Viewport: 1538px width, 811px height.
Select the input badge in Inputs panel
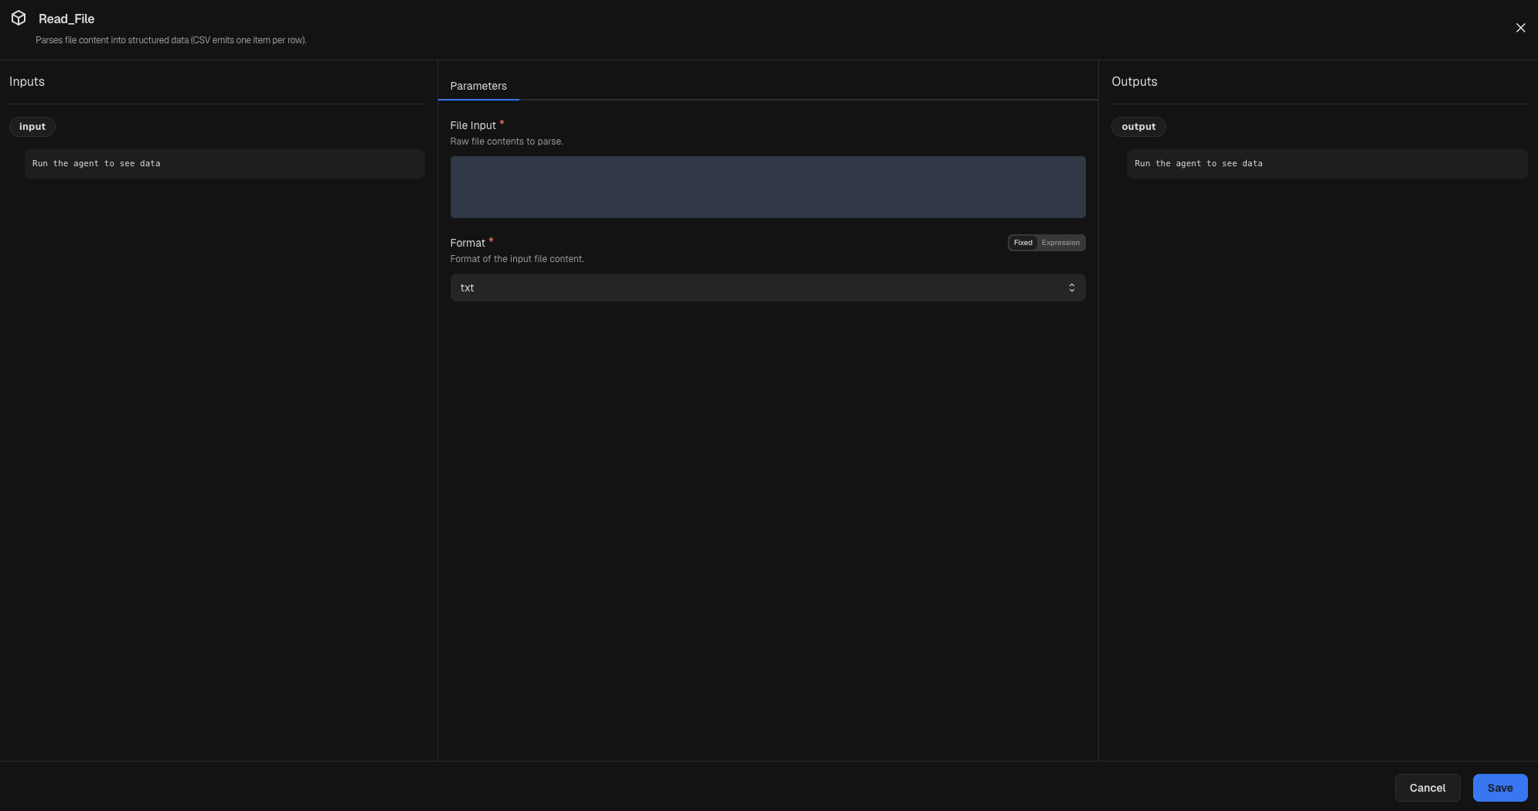click(x=32, y=126)
